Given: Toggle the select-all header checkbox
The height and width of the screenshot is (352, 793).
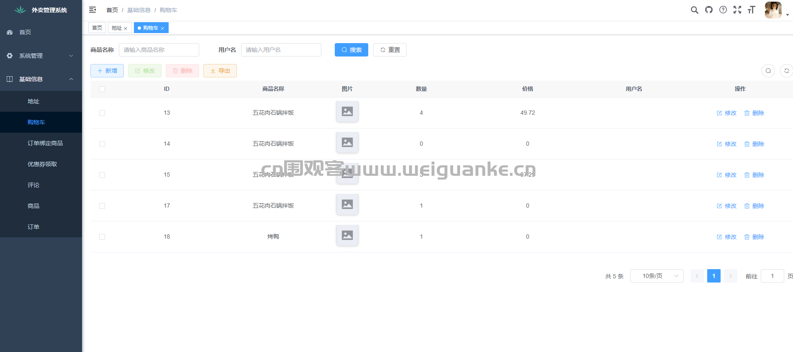Looking at the screenshot, I should coord(102,89).
